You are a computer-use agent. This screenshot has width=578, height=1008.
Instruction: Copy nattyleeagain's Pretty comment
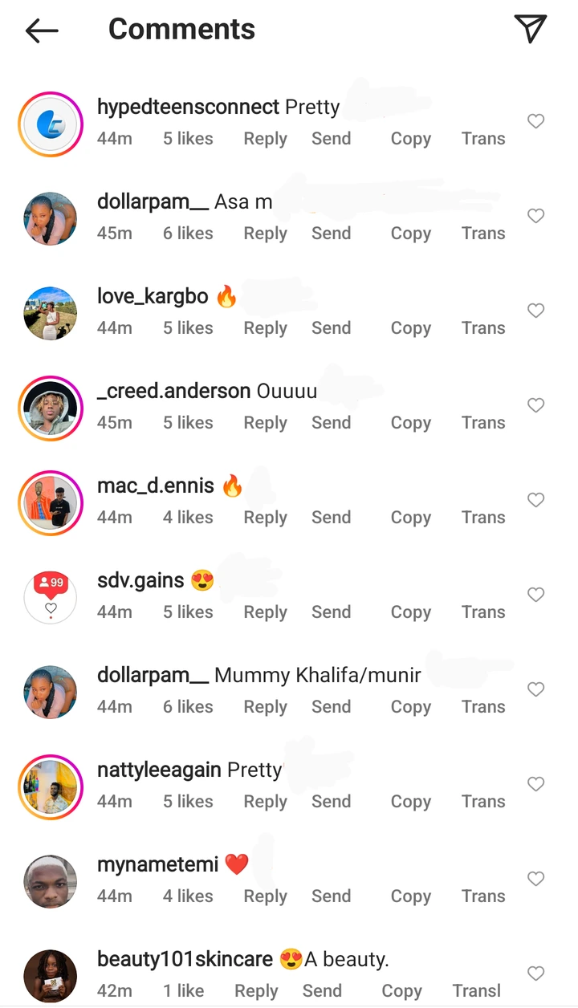410,802
